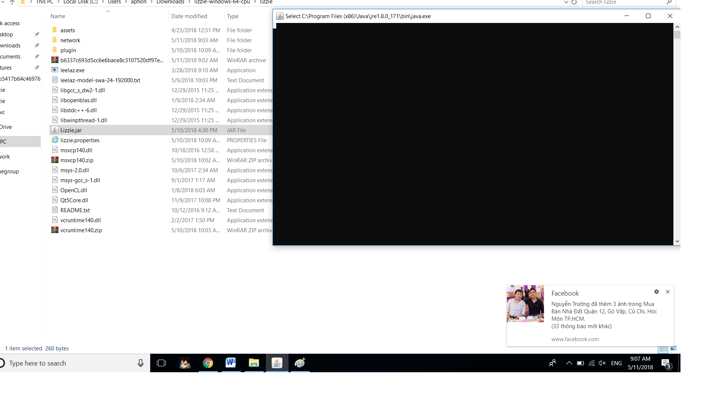Click the Task View taskbar button
712x400 pixels.
point(161,363)
